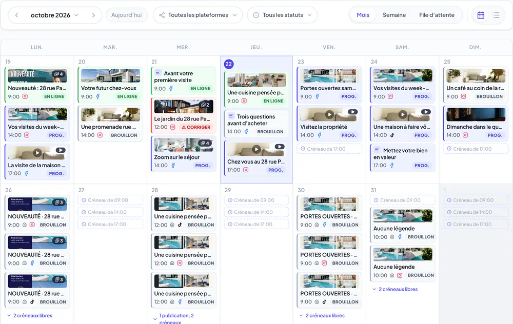The width and height of the screenshot is (513, 324).
Task: Click Instagram icon on 'Une promenade rue...' post
Action: coord(100,135)
